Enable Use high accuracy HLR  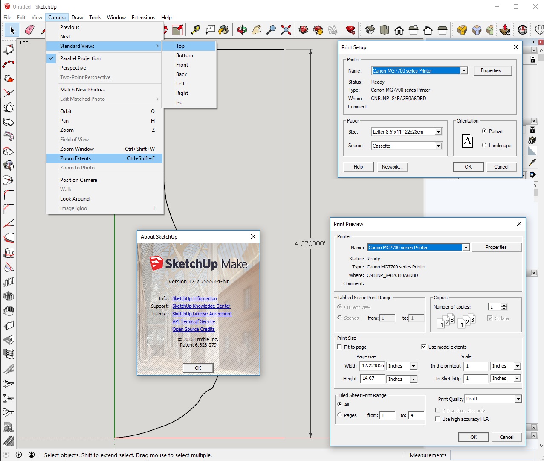pyautogui.click(x=437, y=419)
